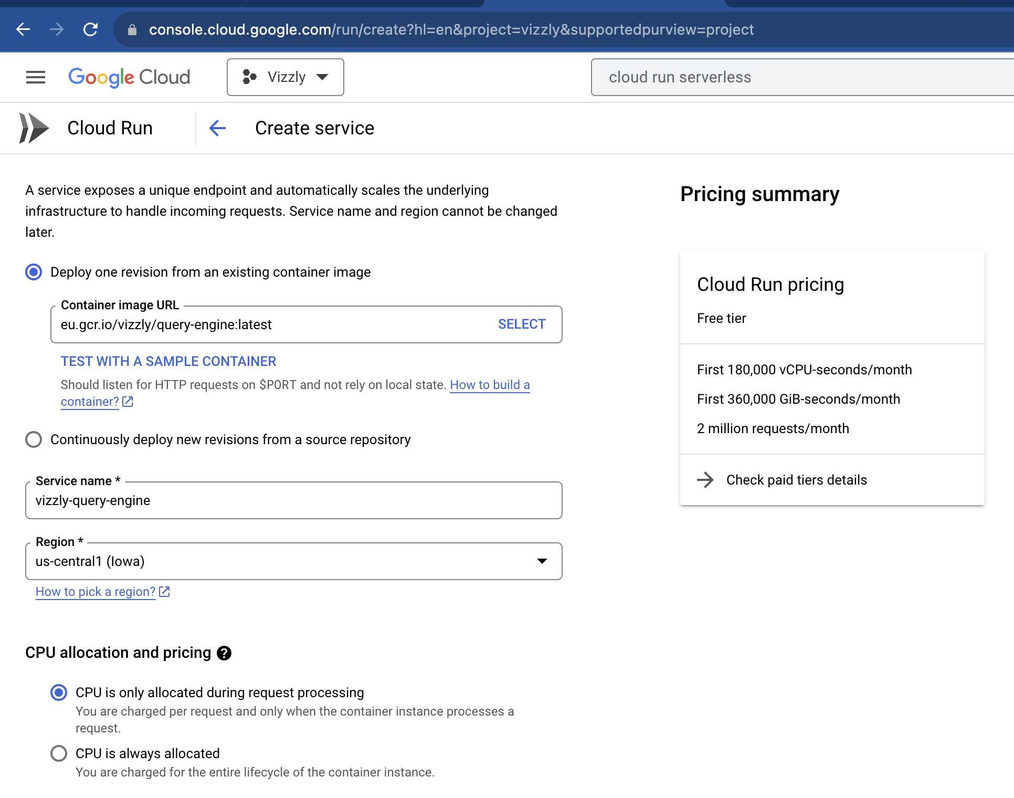Click First 180,000 vCPU-seconds/month text
The width and height of the screenshot is (1014, 798).
pos(805,370)
